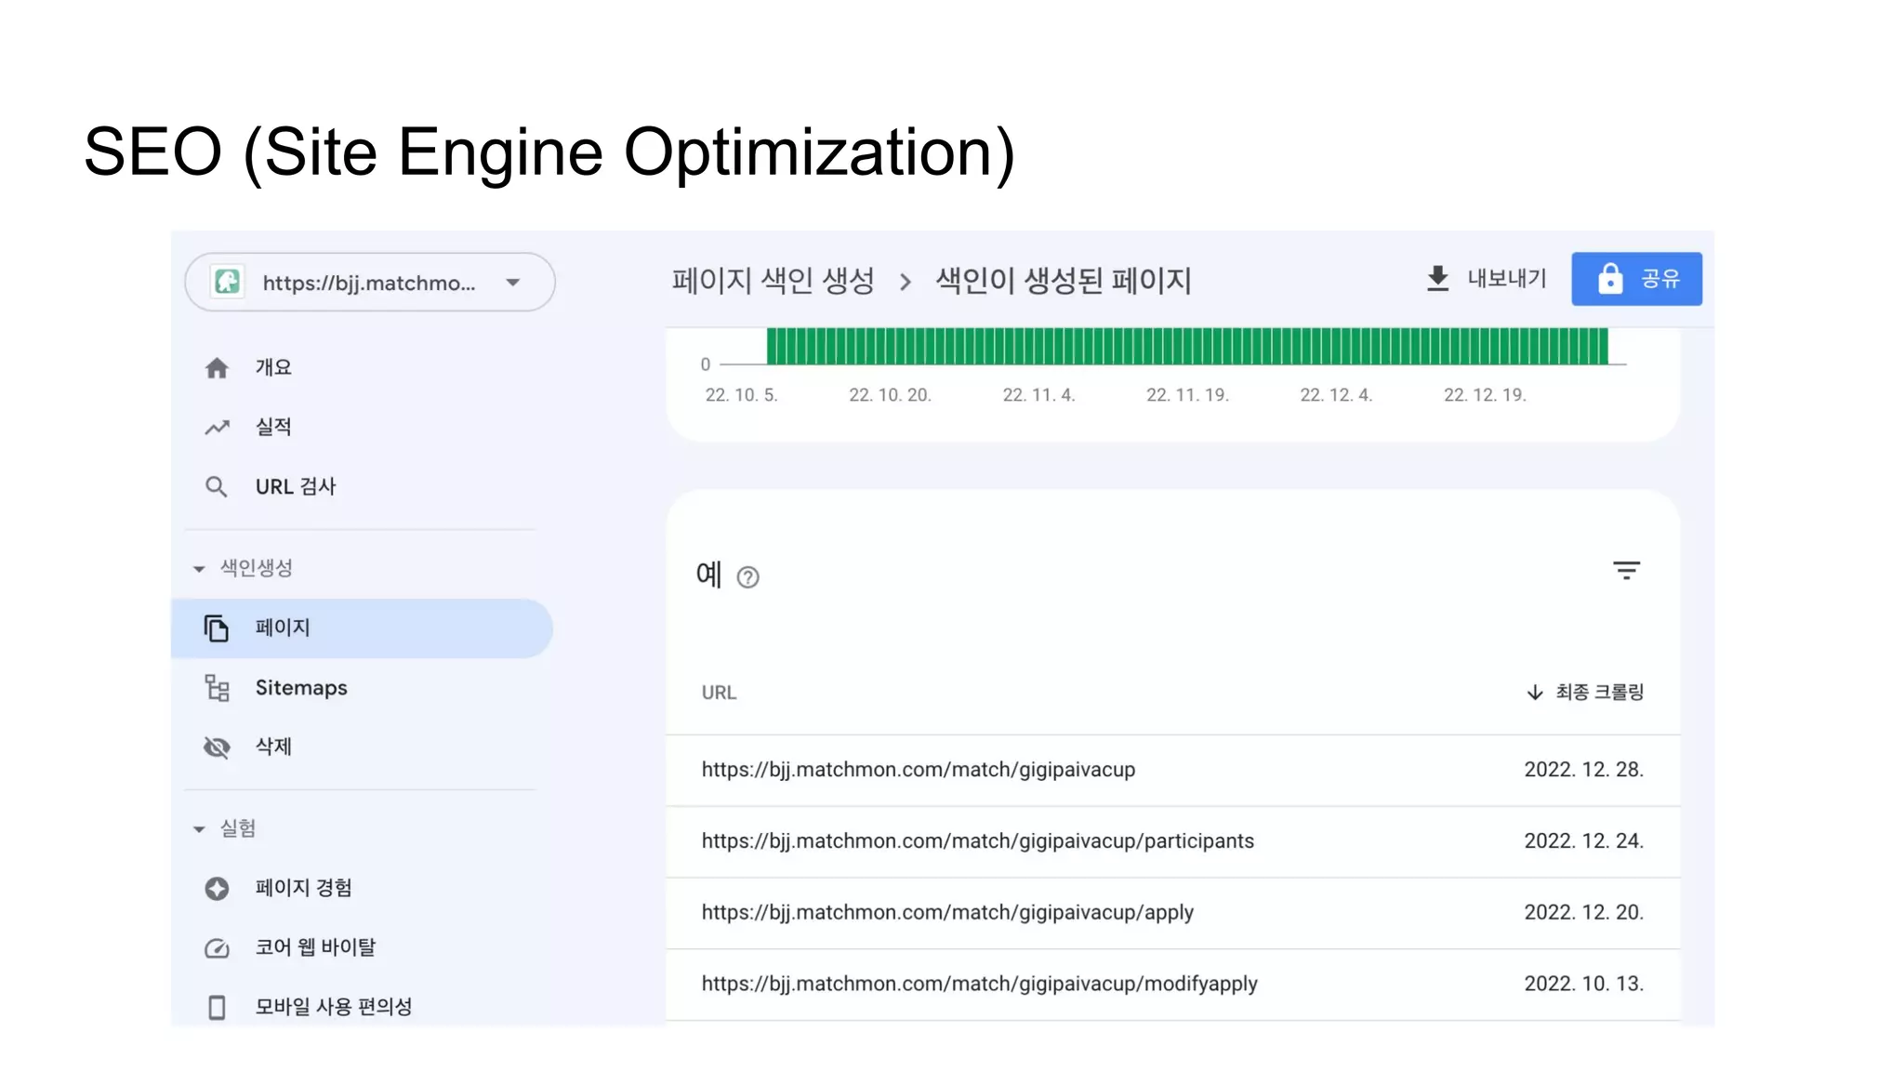Collapse the 실험 sidebar section
Viewport: 1904px width, 1071px height.
tap(199, 828)
